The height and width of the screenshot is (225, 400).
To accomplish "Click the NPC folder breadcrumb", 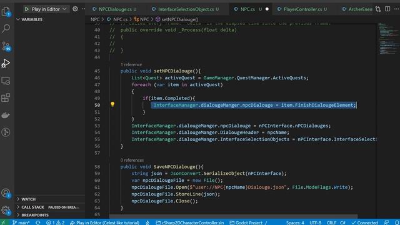I will tap(95, 19).
